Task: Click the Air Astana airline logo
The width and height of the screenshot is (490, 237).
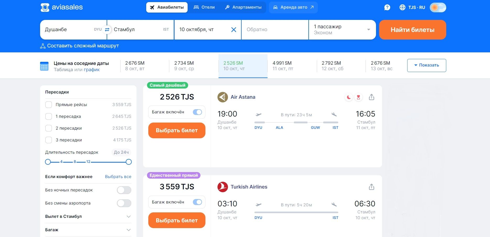Action: (223, 97)
